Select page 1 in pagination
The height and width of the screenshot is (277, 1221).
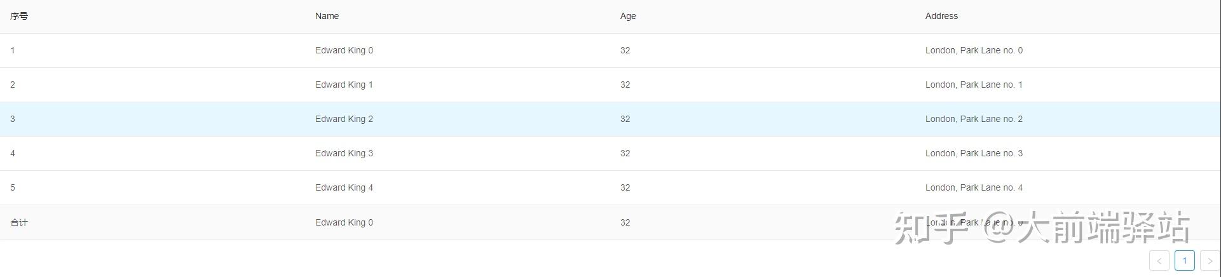click(1184, 260)
